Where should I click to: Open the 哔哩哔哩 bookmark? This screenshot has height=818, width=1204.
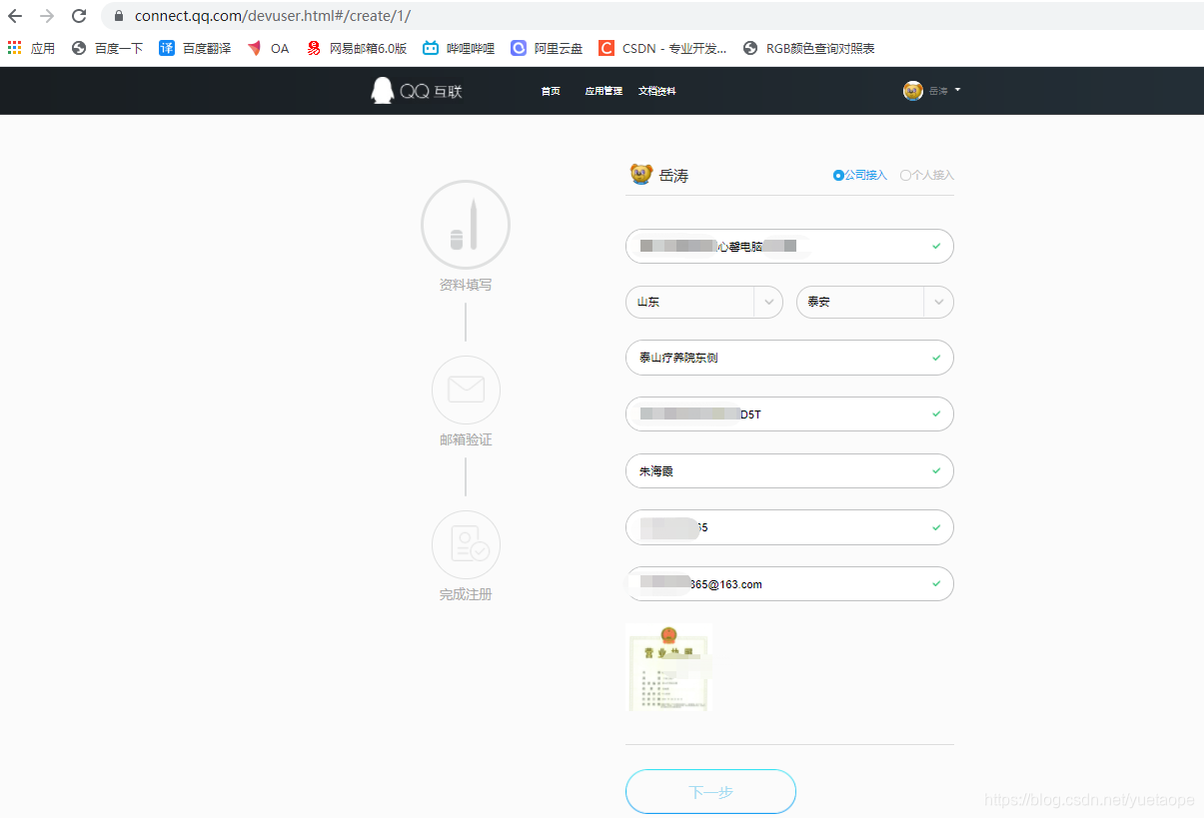click(x=459, y=48)
